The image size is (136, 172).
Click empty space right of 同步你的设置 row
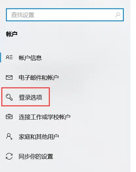tap(92, 156)
